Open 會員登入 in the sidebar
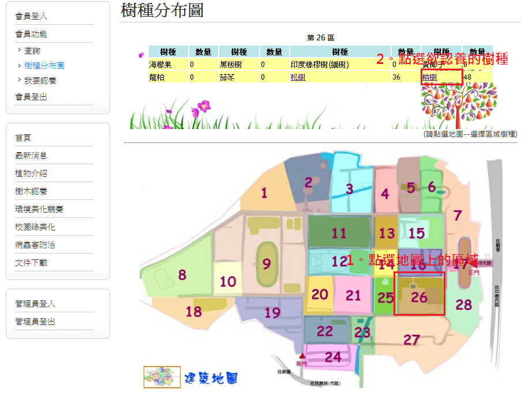This screenshot has width=521, height=393. 31,16
